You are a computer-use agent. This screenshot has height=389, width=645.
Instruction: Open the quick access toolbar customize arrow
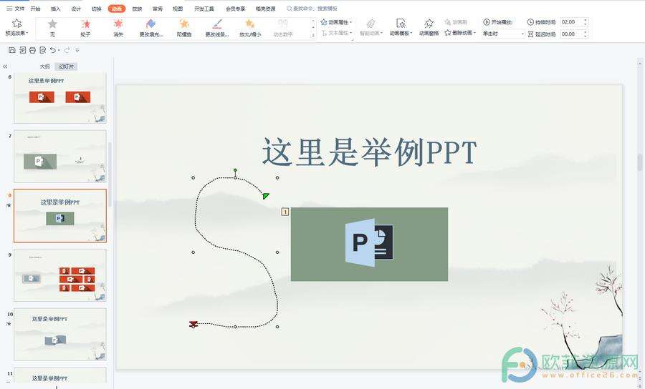coord(77,50)
